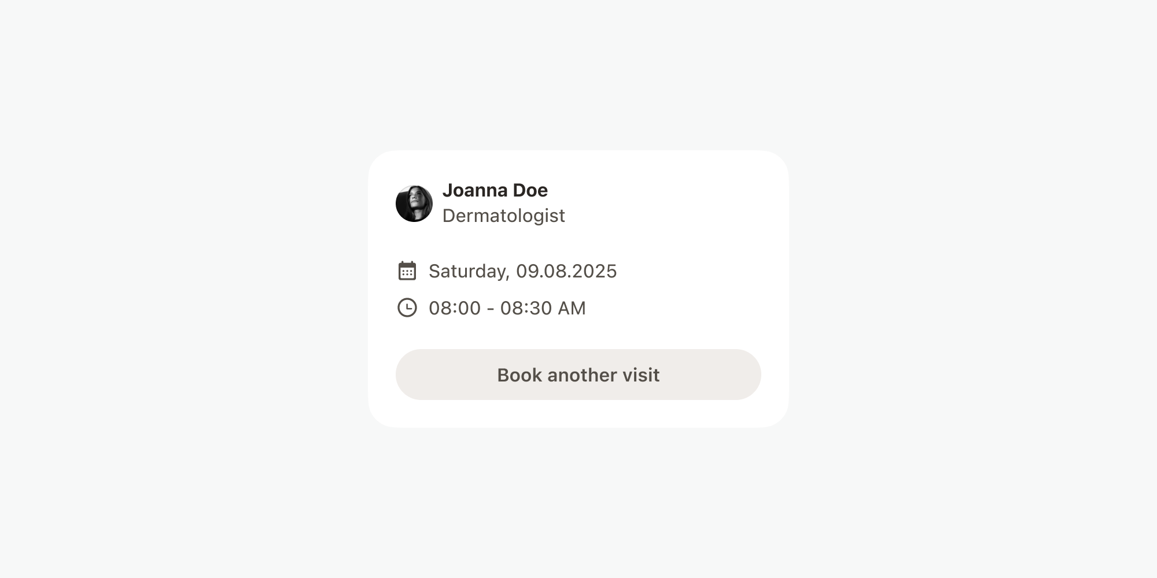Click the "AM" suffix of the time
This screenshot has height=578, width=1157.
tap(572, 308)
